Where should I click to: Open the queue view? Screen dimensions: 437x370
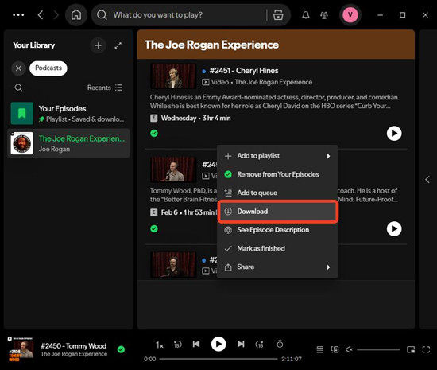320,349
